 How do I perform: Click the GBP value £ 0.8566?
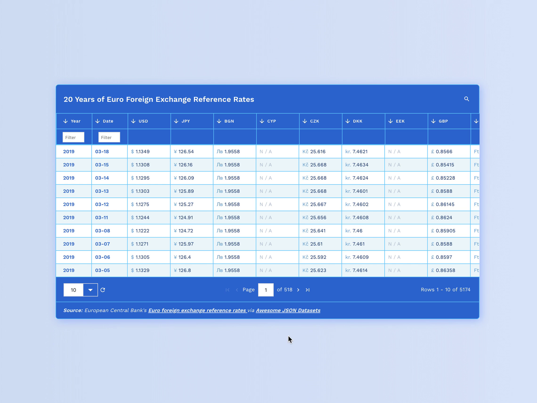click(x=442, y=151)
